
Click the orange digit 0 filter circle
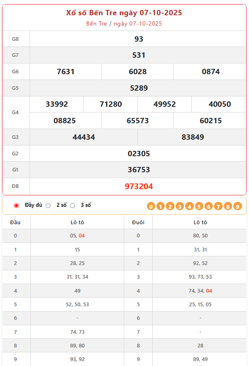[151, 206]
